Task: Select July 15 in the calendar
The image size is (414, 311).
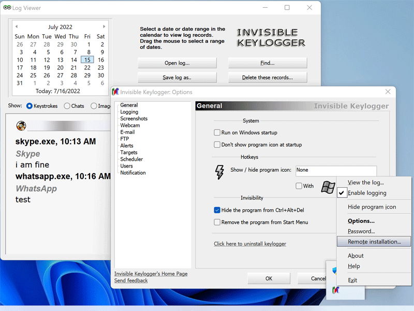Action: [x=87, y=60]
